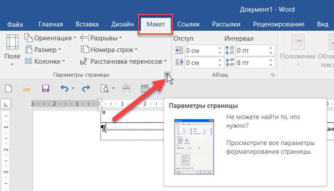Redo action with the curved arrow icon
Image resolution: width=334 pixels, height=191 pixels.
[86, 88]
